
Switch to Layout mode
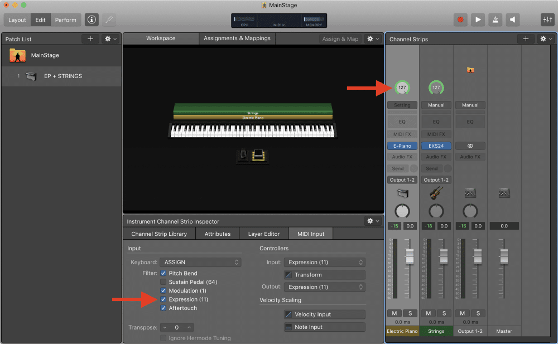point(17,20)
